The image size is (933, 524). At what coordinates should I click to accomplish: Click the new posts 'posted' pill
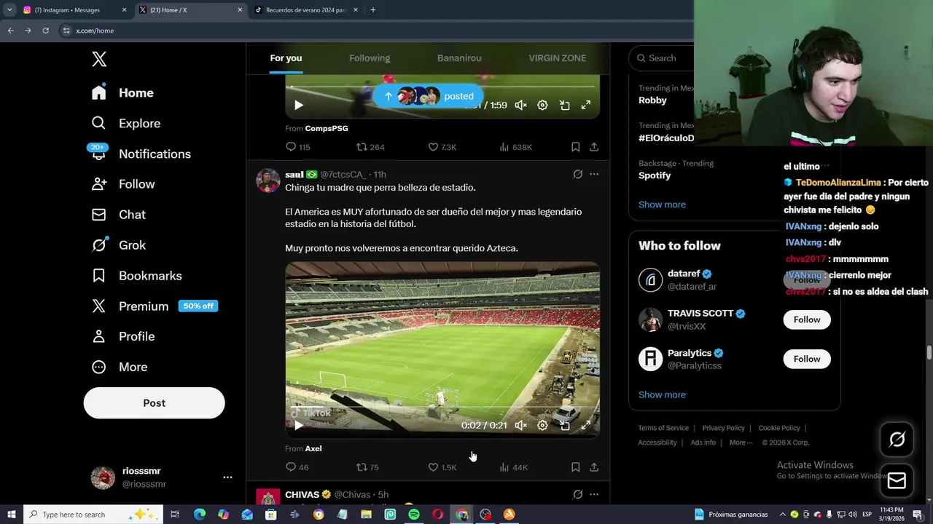(x=427, y=96)
